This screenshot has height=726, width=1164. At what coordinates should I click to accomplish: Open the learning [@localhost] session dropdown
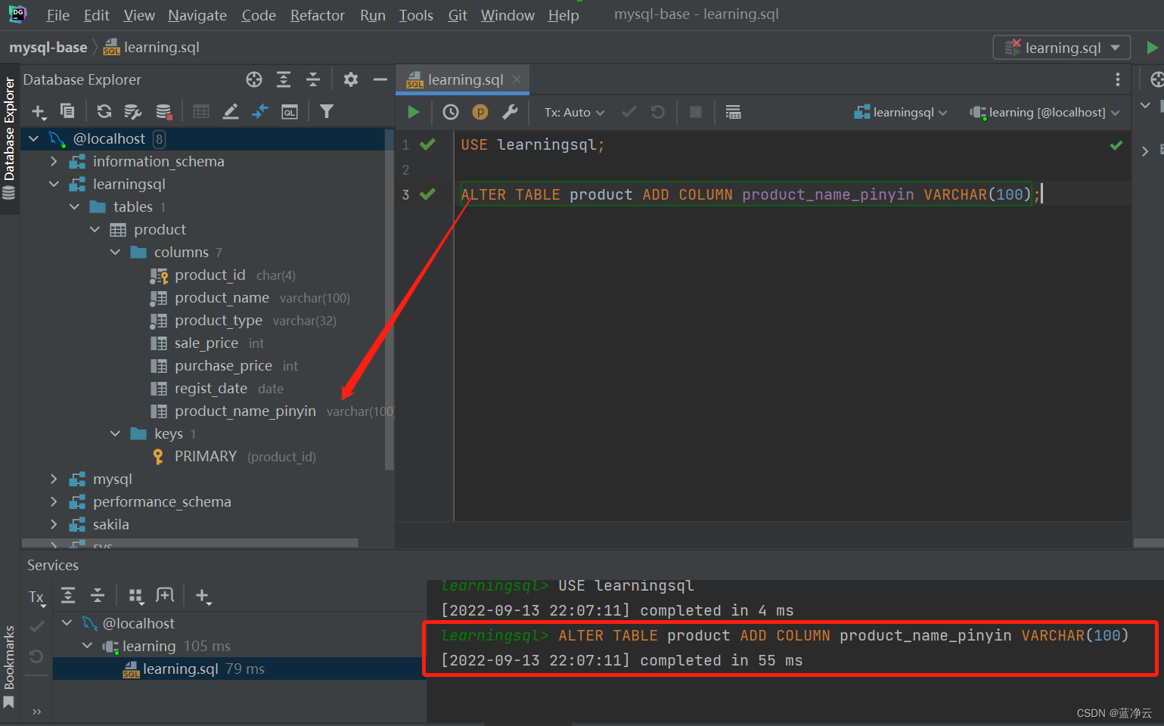pos(1044,112)
